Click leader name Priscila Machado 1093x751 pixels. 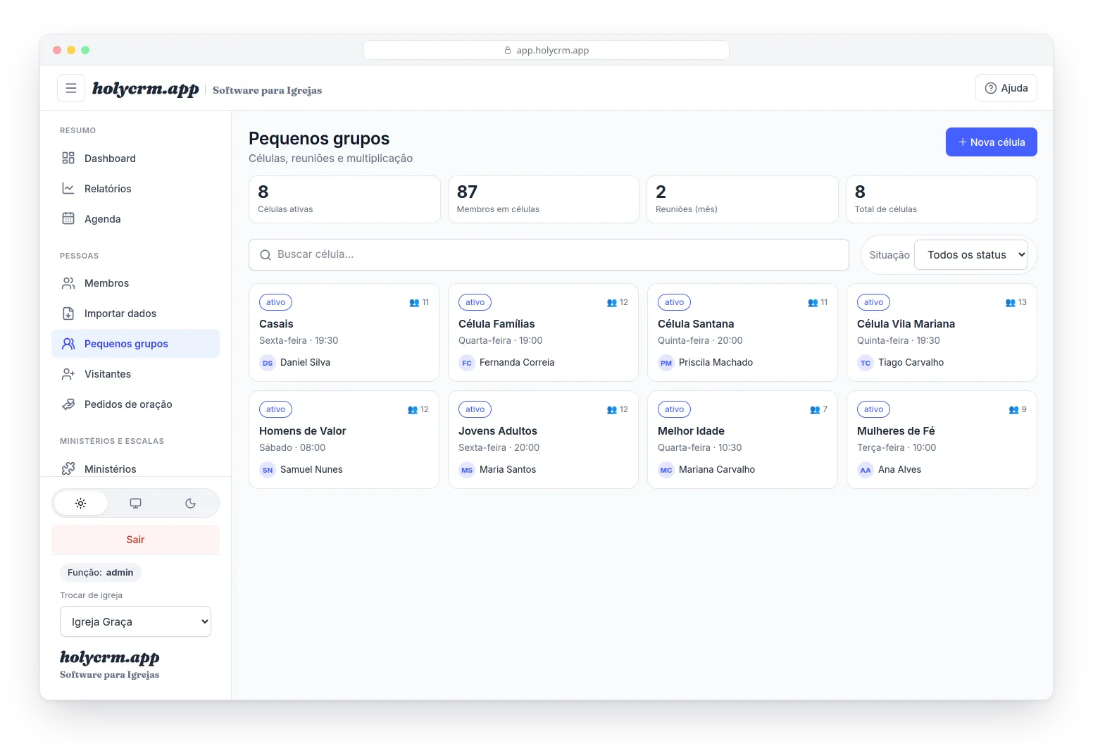pos(716,363)
